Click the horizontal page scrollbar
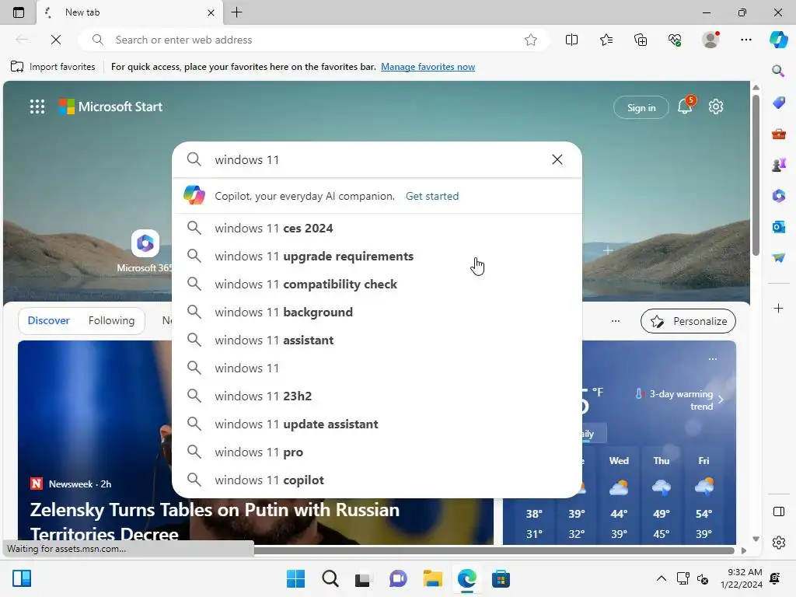Image resolution: width=796 pixels, height=597 pixels. (494, 550)
